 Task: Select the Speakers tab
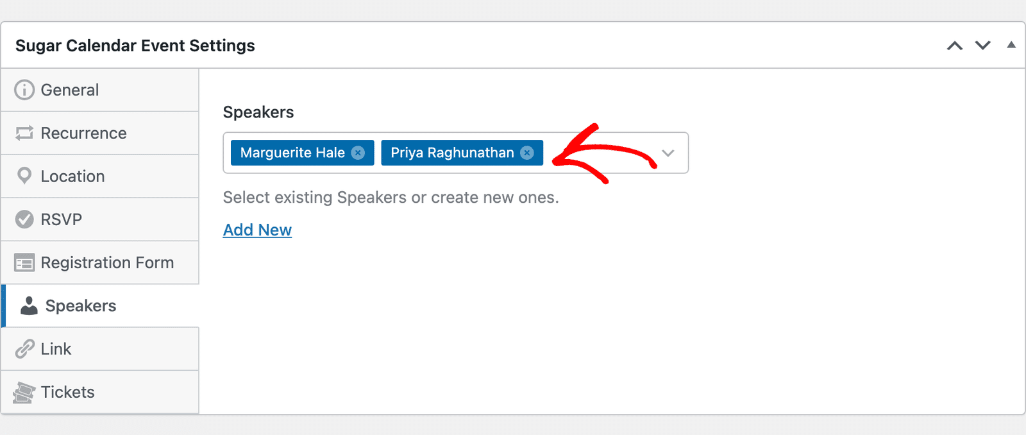pos(100,305)
